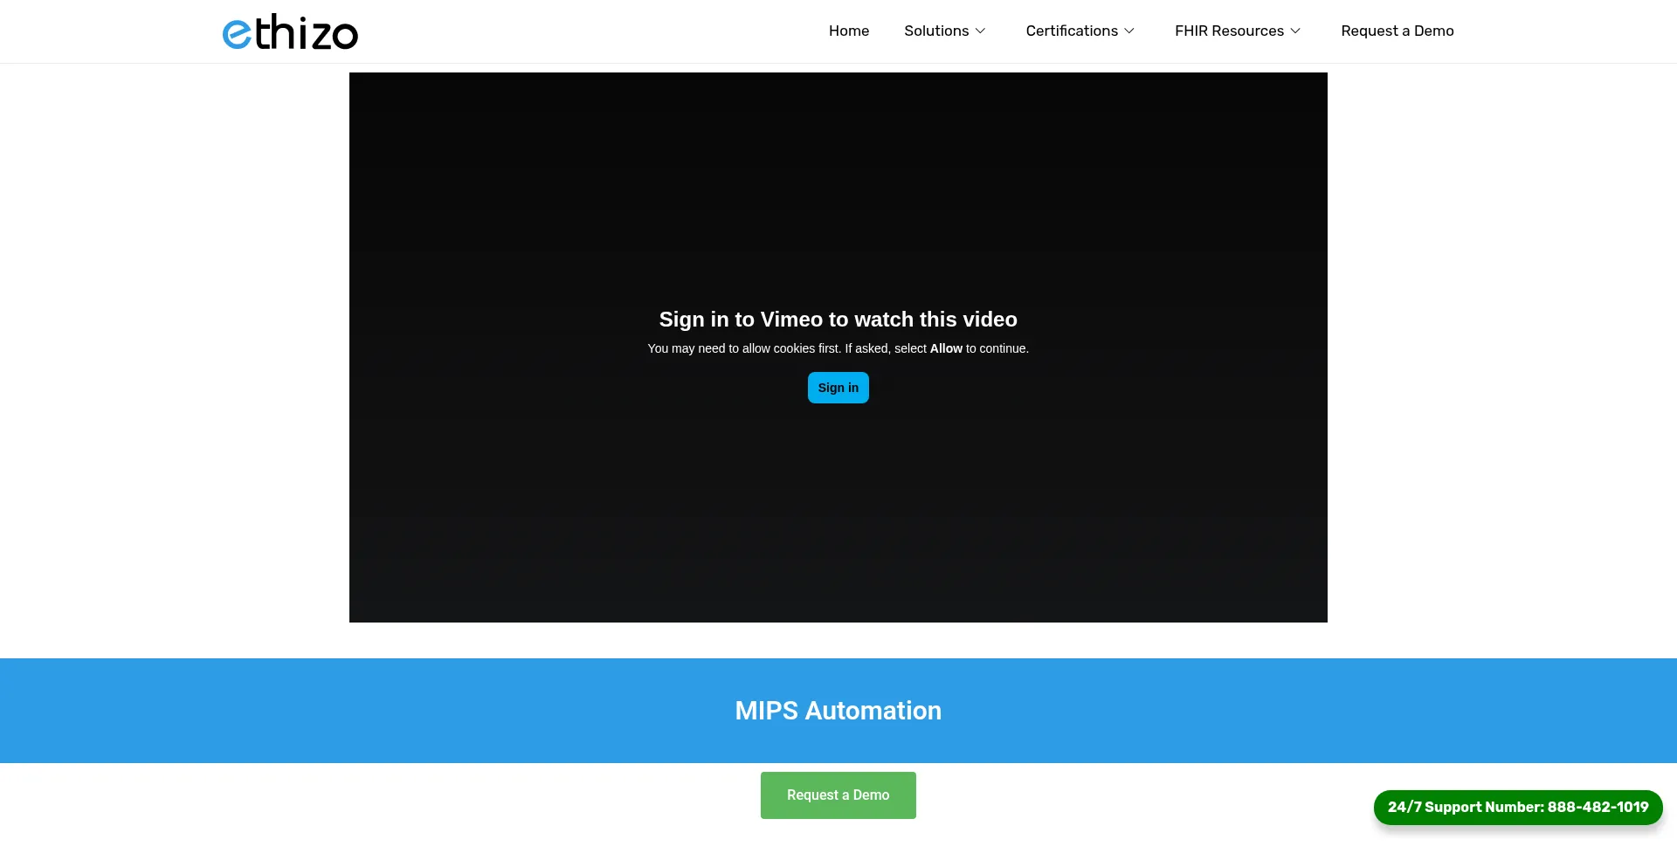The image size is (1677, 867).
Task: Expand the Certifications dropdown chevron
Action: tap(1129, 31)
